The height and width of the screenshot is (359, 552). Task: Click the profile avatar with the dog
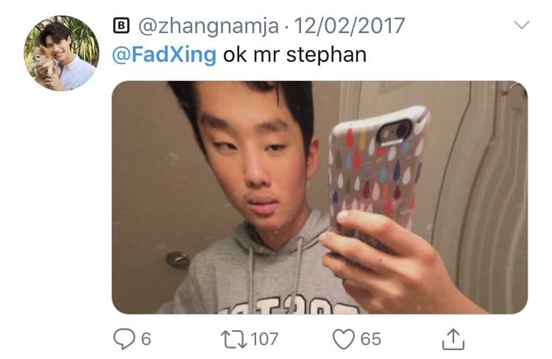tap(61, 53)
